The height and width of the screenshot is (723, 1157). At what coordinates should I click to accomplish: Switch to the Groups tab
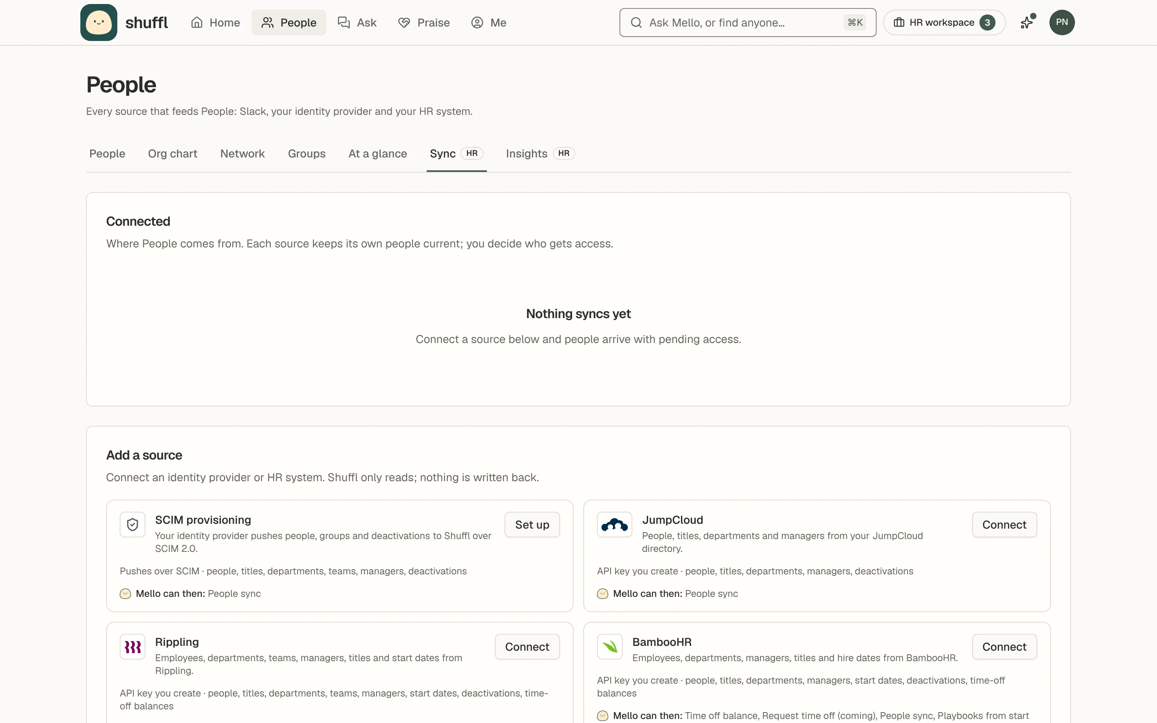point(307,153)
